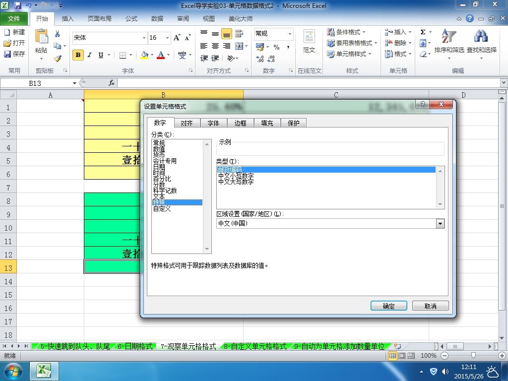The height and width of the screenshot is (381, 508).
Task: Click the Merge and Center icon
Action: pyautogui.click(x=239, y=46)
